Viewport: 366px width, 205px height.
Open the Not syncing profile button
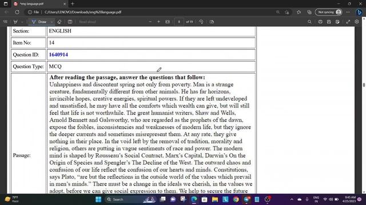[x=329, y=12]
